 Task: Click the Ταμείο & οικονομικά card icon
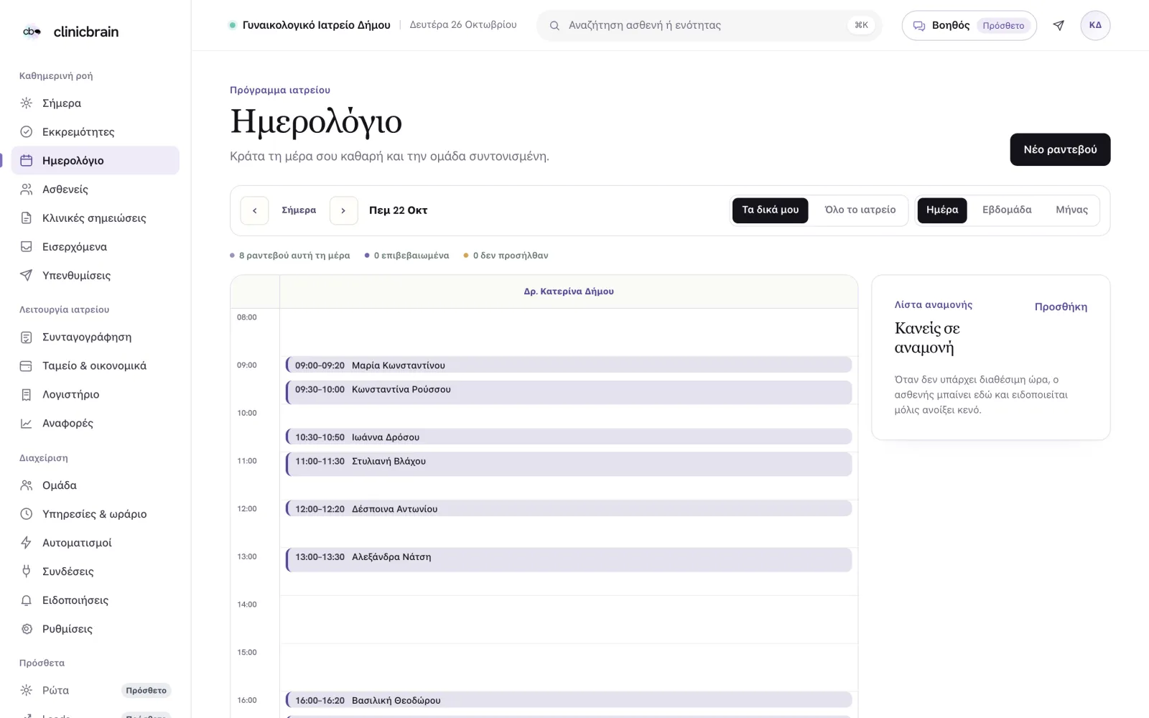click(x=27, y=365)
